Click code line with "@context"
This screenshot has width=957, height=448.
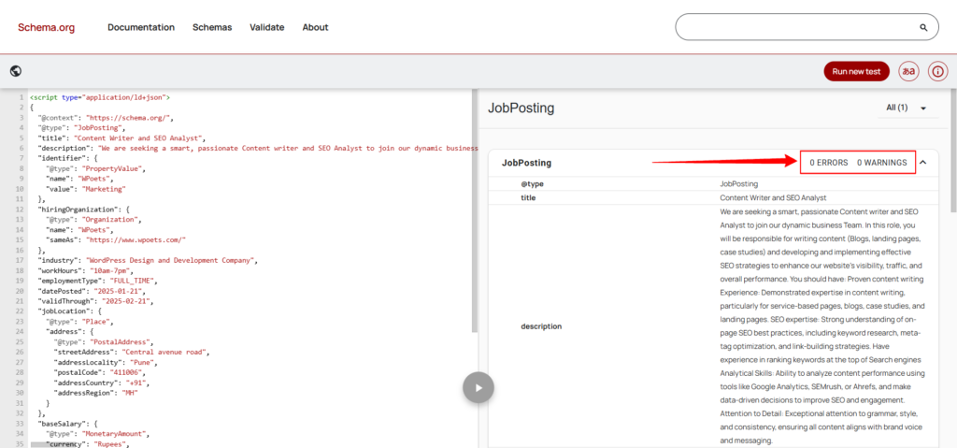point(107,118)
